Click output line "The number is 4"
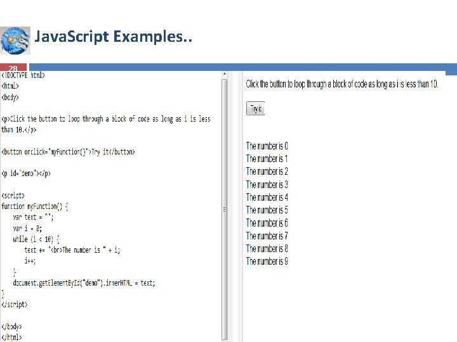457x342 pixels. tap(267, 197)
